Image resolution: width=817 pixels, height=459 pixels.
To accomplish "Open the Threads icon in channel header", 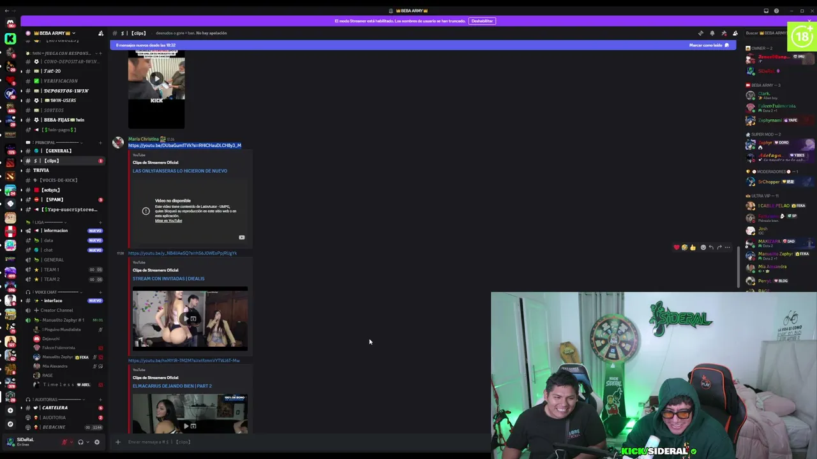I will coord(701,33).
